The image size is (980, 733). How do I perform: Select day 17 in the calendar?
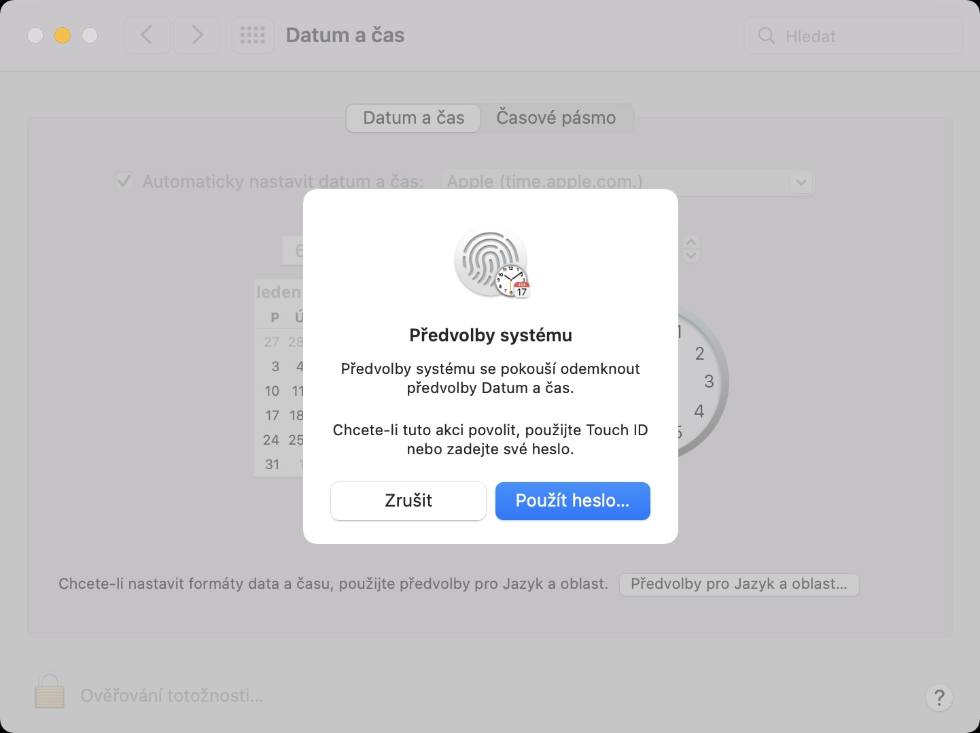[x=273, y=415]
